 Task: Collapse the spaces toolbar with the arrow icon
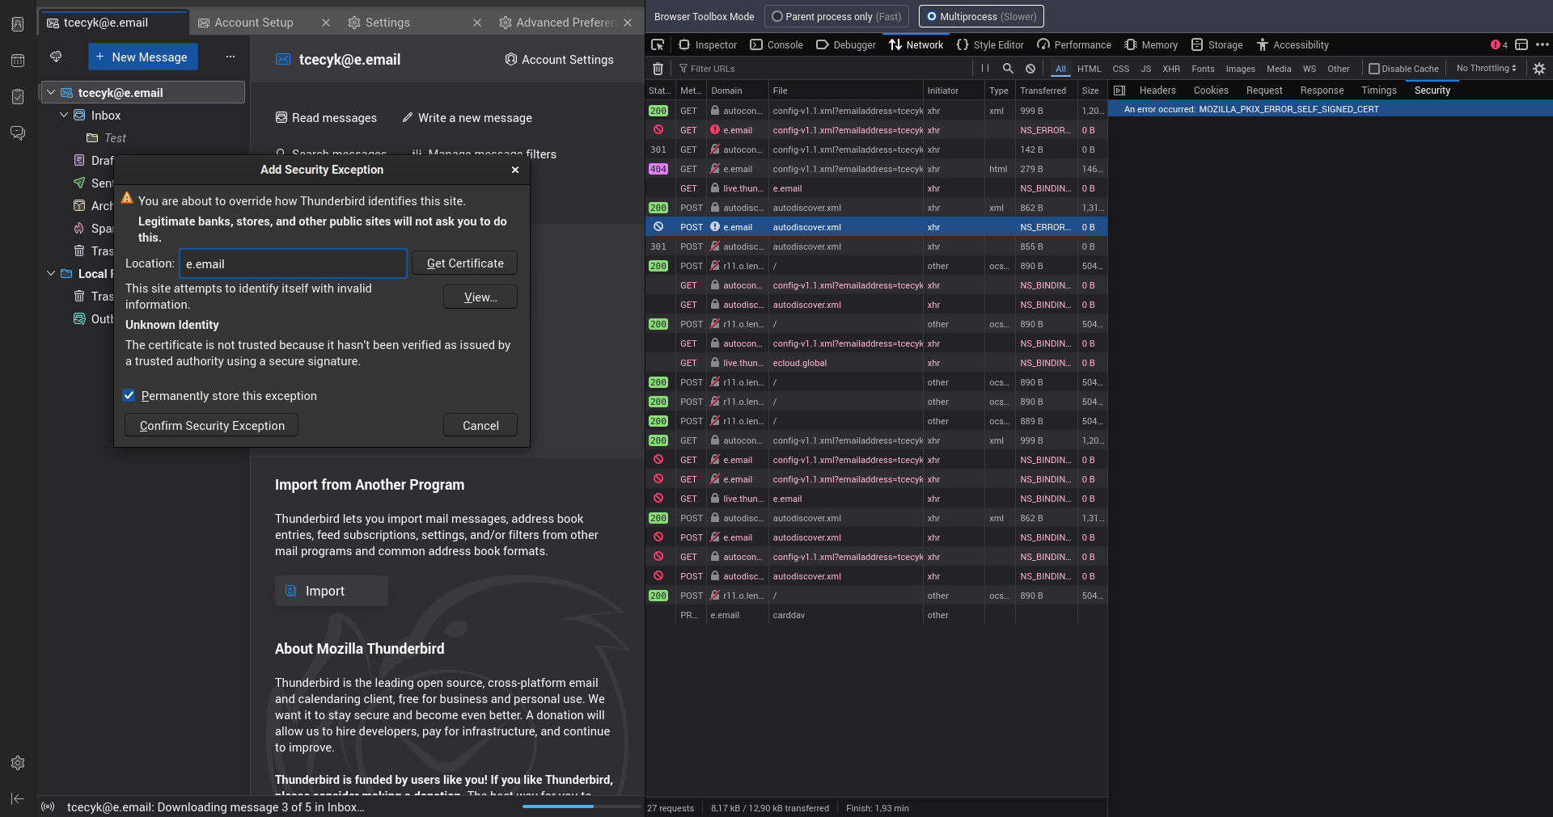point(18,799)
